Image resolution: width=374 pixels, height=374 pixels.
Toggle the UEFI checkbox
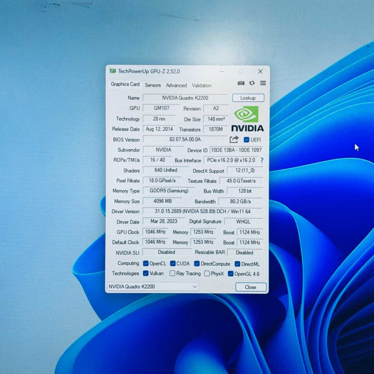246,140
